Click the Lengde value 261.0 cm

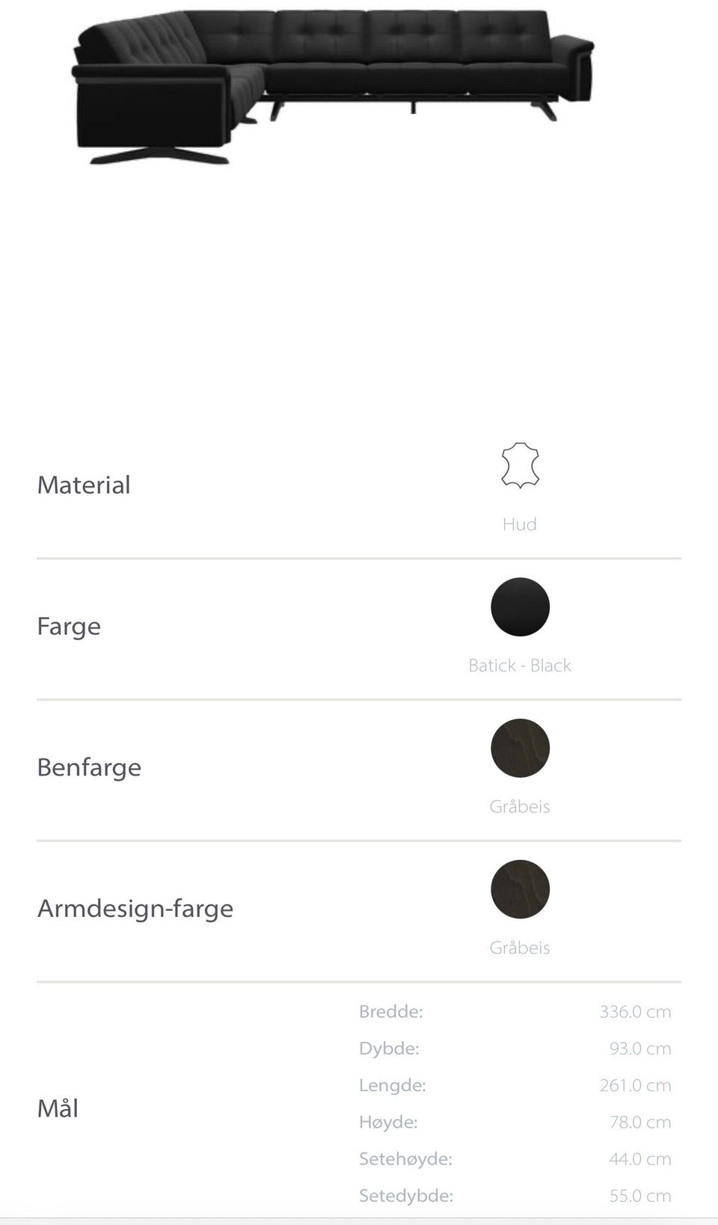(x=635, y=1085)
